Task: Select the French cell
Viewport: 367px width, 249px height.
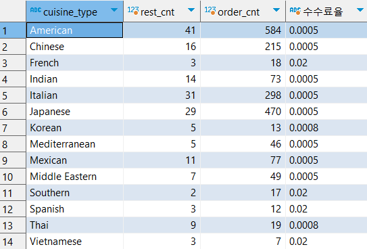Action: [74, 63]
